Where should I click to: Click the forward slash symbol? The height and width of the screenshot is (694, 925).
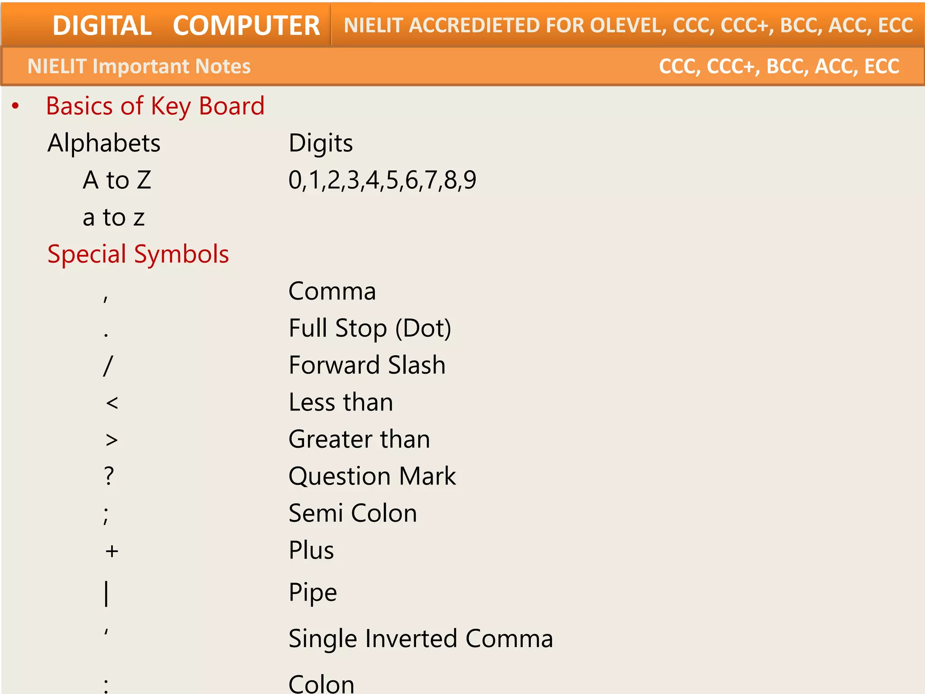tap(108, 366)
